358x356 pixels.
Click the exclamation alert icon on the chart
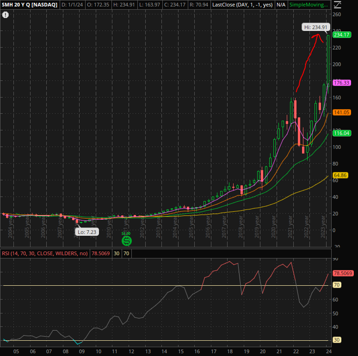pyautogui.click(x=6, y=15)
